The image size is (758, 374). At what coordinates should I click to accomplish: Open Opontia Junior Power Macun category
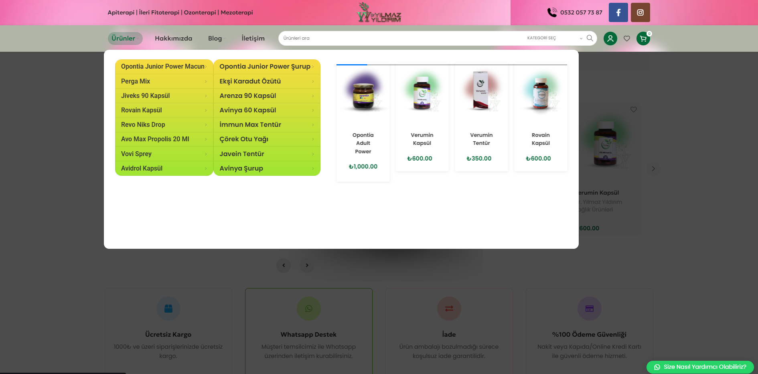pos(164,67)
